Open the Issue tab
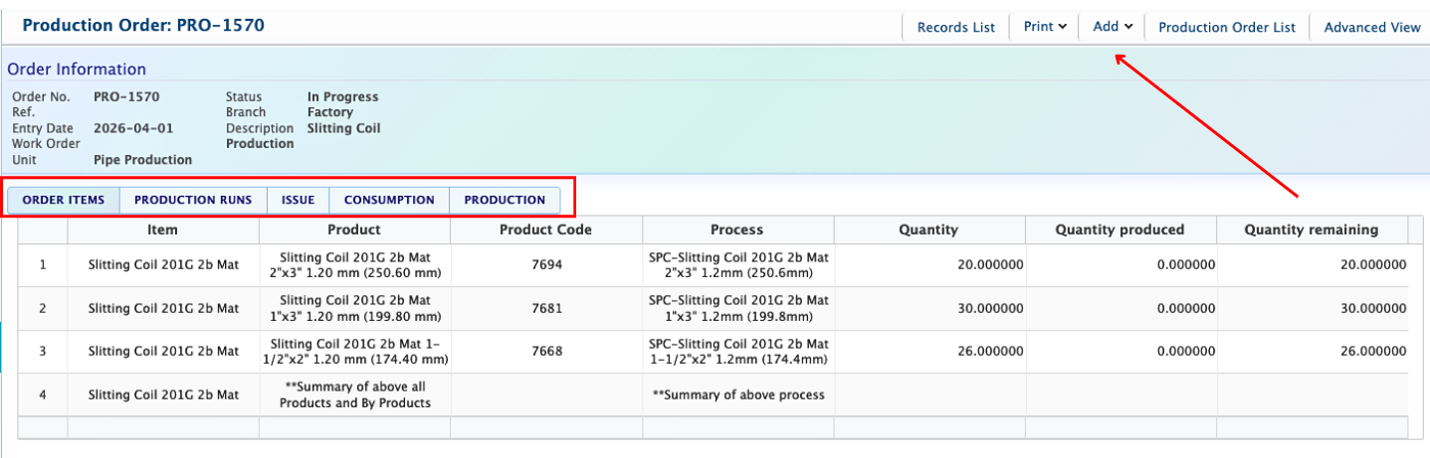The height and width of the screenshot is (458, 1430). (298, 200)
